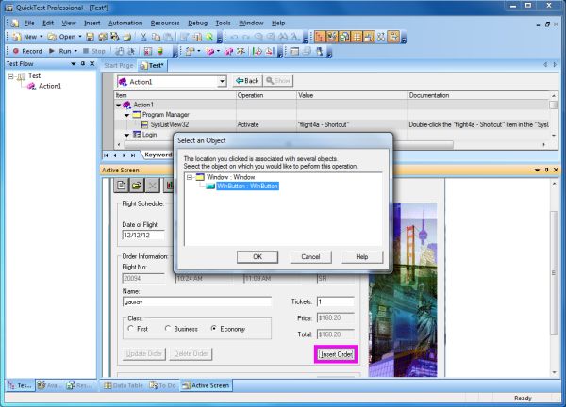Viewport: 566px width, 407px height.
Task: Select Window : Window tree item
Action: 231,177
